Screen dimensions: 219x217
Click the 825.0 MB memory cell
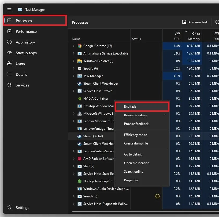click(192, 46)
